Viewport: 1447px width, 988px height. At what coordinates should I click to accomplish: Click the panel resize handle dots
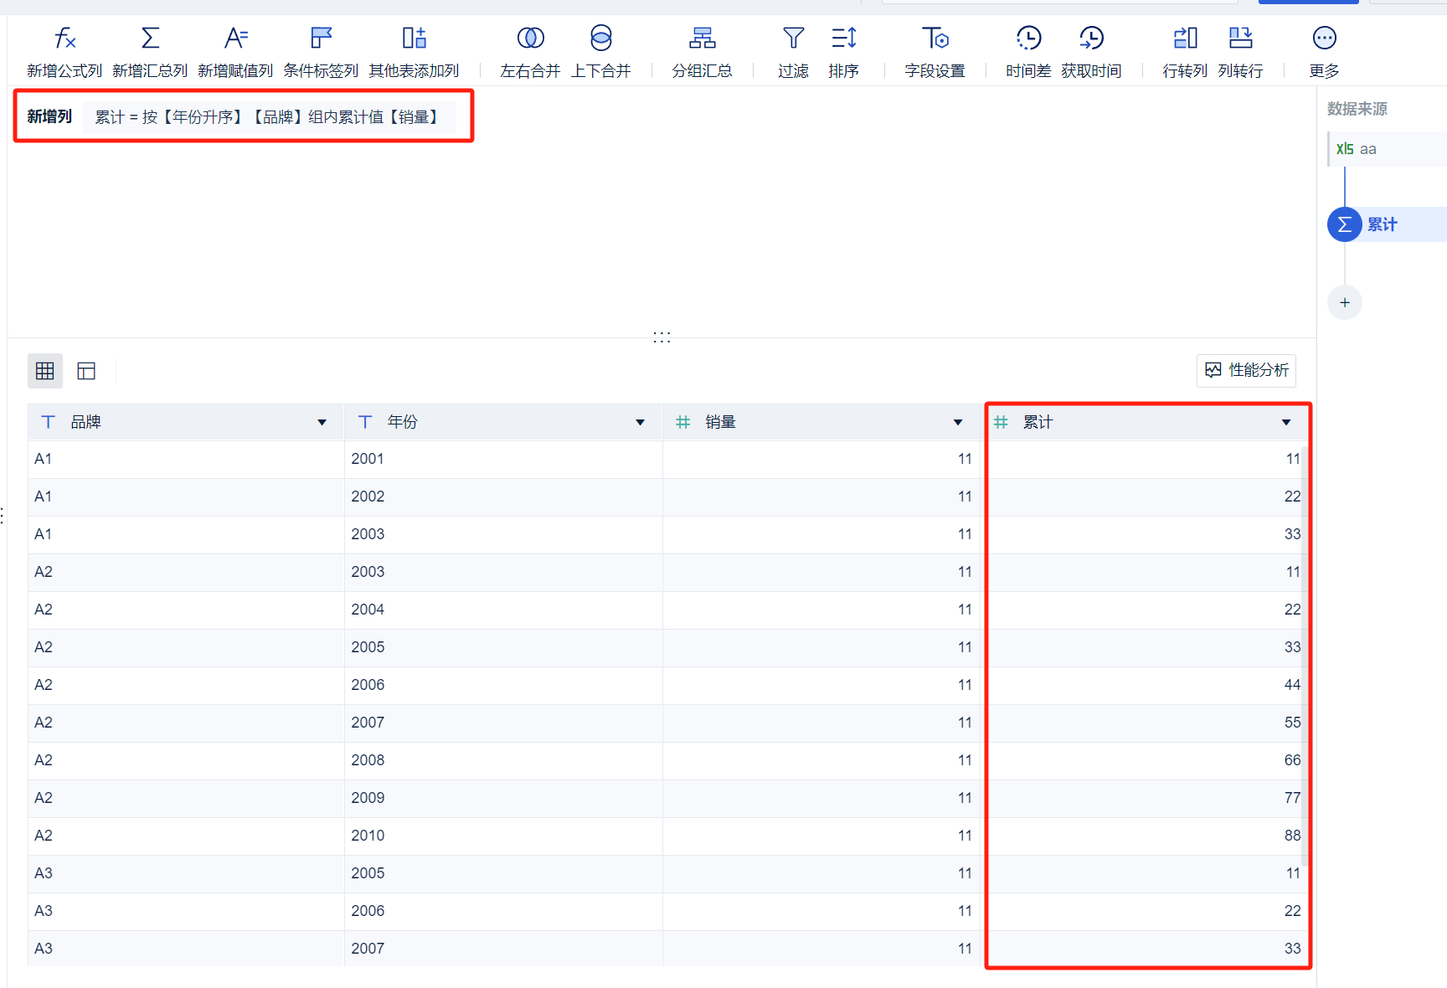pos(662,337)
